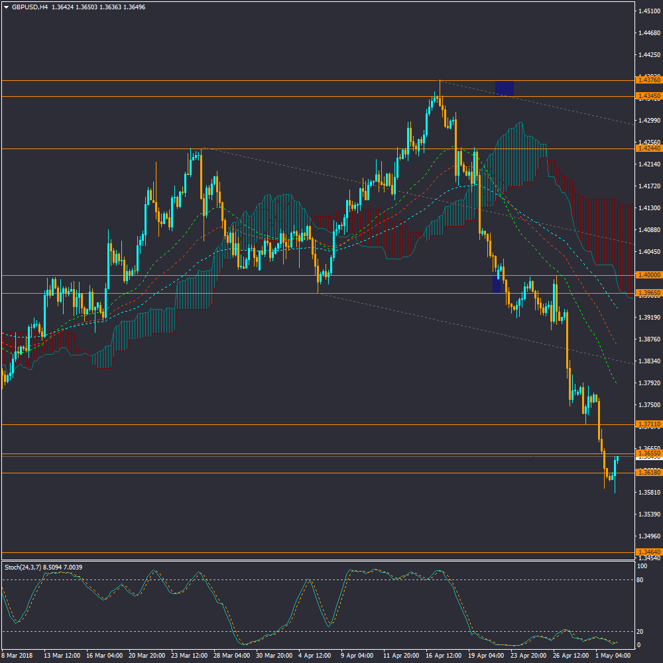
Task: Click the blue rectangle near chart top
Action: tap(505, 88)
